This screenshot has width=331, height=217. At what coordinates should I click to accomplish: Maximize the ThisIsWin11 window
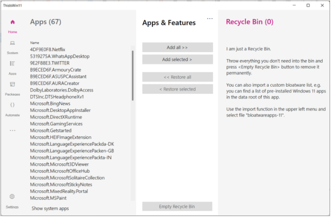pyautogui.click(x=308, y=6)
